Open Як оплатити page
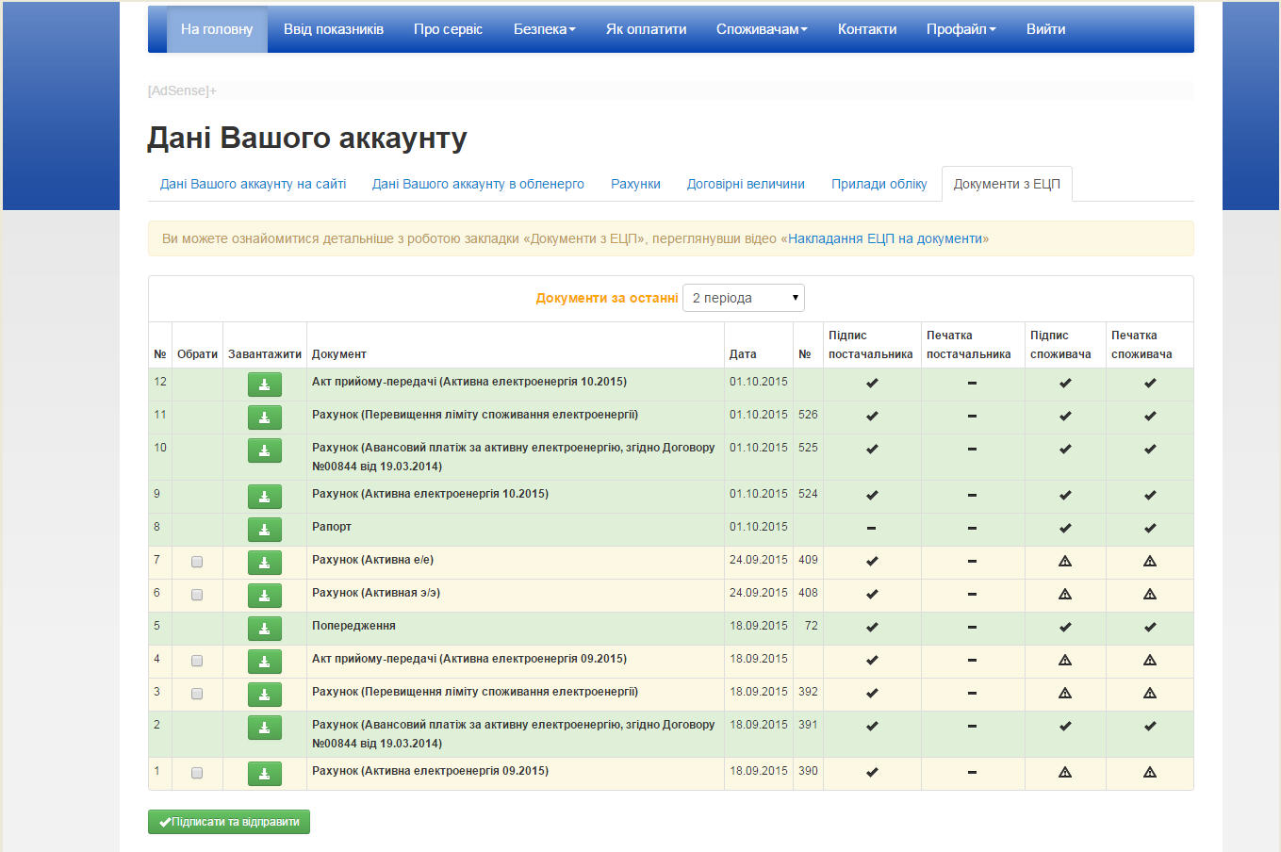Screen dimensions: 1281x852 pyautogui.click(x=646, y=29)
